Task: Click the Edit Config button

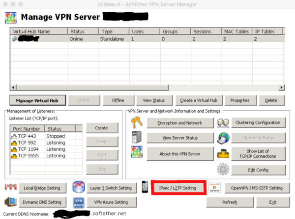Action: tap(258, 170)
